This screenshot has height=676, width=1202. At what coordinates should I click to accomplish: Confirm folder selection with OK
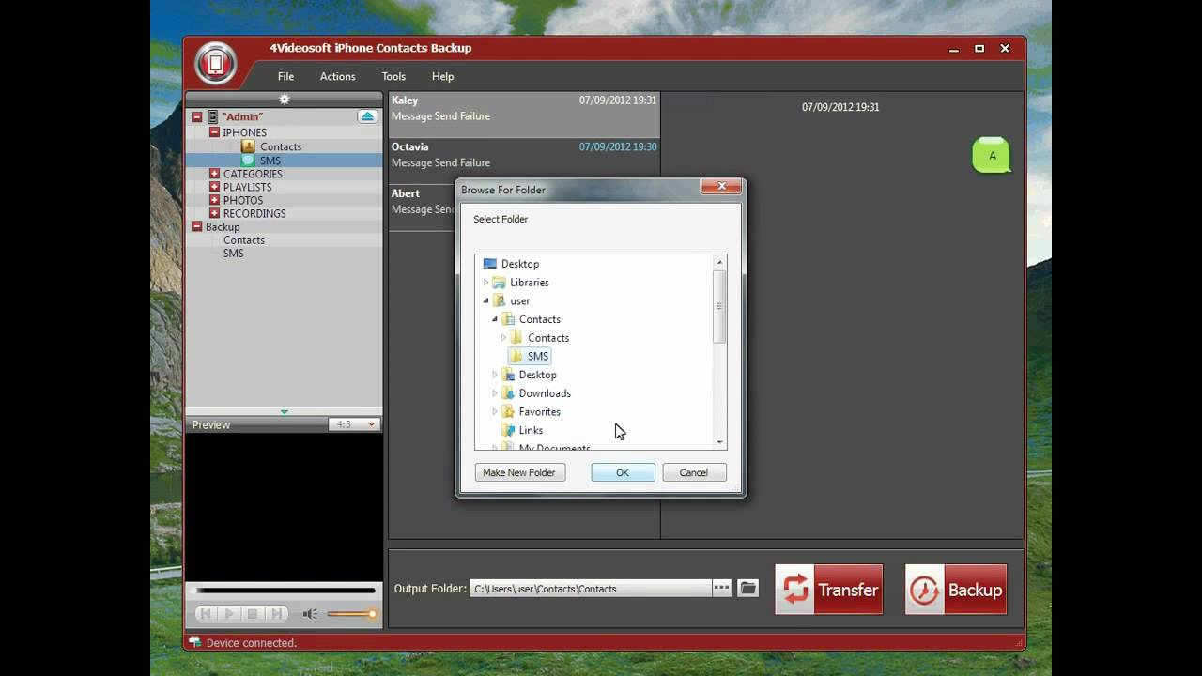623,472
